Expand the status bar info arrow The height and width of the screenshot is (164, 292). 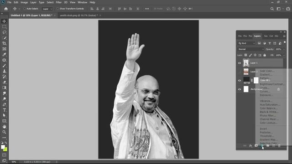coord(57,162)
